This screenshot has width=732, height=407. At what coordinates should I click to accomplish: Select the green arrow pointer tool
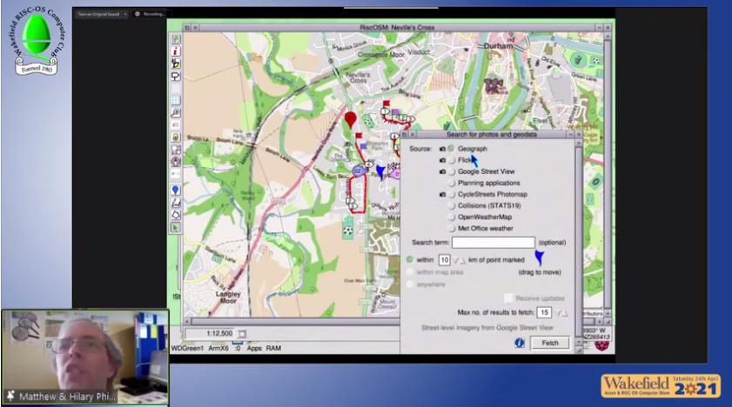176,228
